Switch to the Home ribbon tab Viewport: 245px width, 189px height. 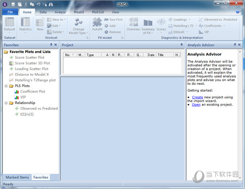click(27, 12)
